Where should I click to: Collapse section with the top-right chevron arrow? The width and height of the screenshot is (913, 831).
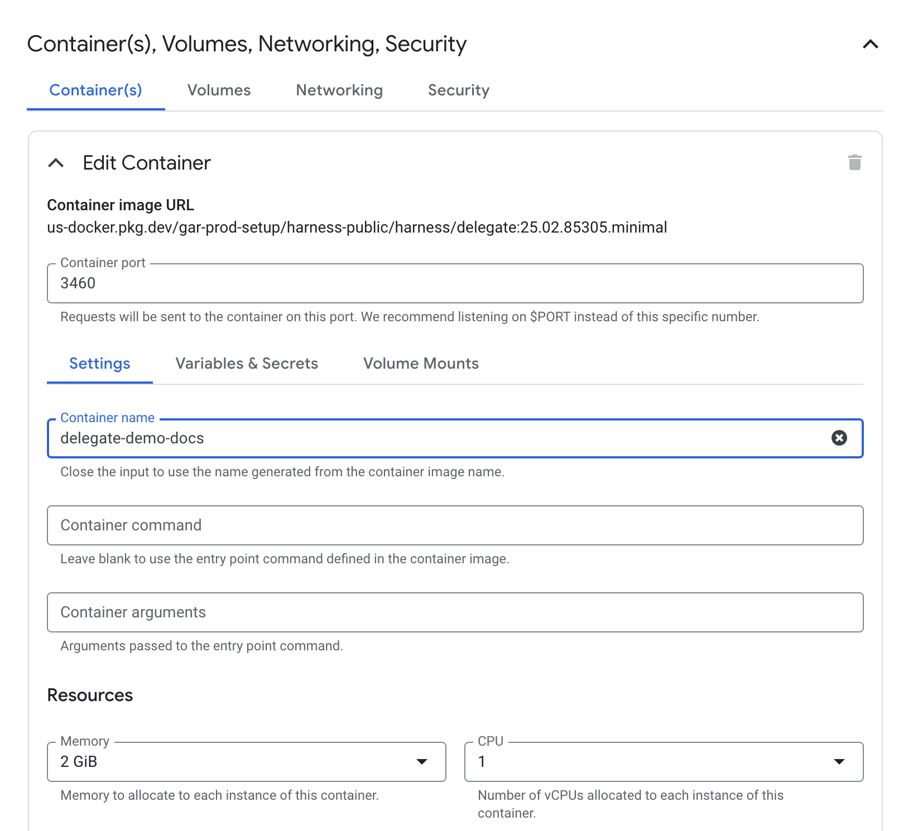[x=870, y=44]
